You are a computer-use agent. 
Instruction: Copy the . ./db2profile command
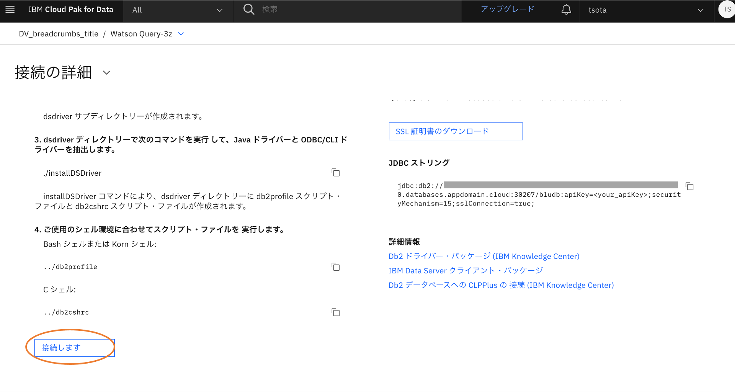pyautogui.click(x=336, y=267)
